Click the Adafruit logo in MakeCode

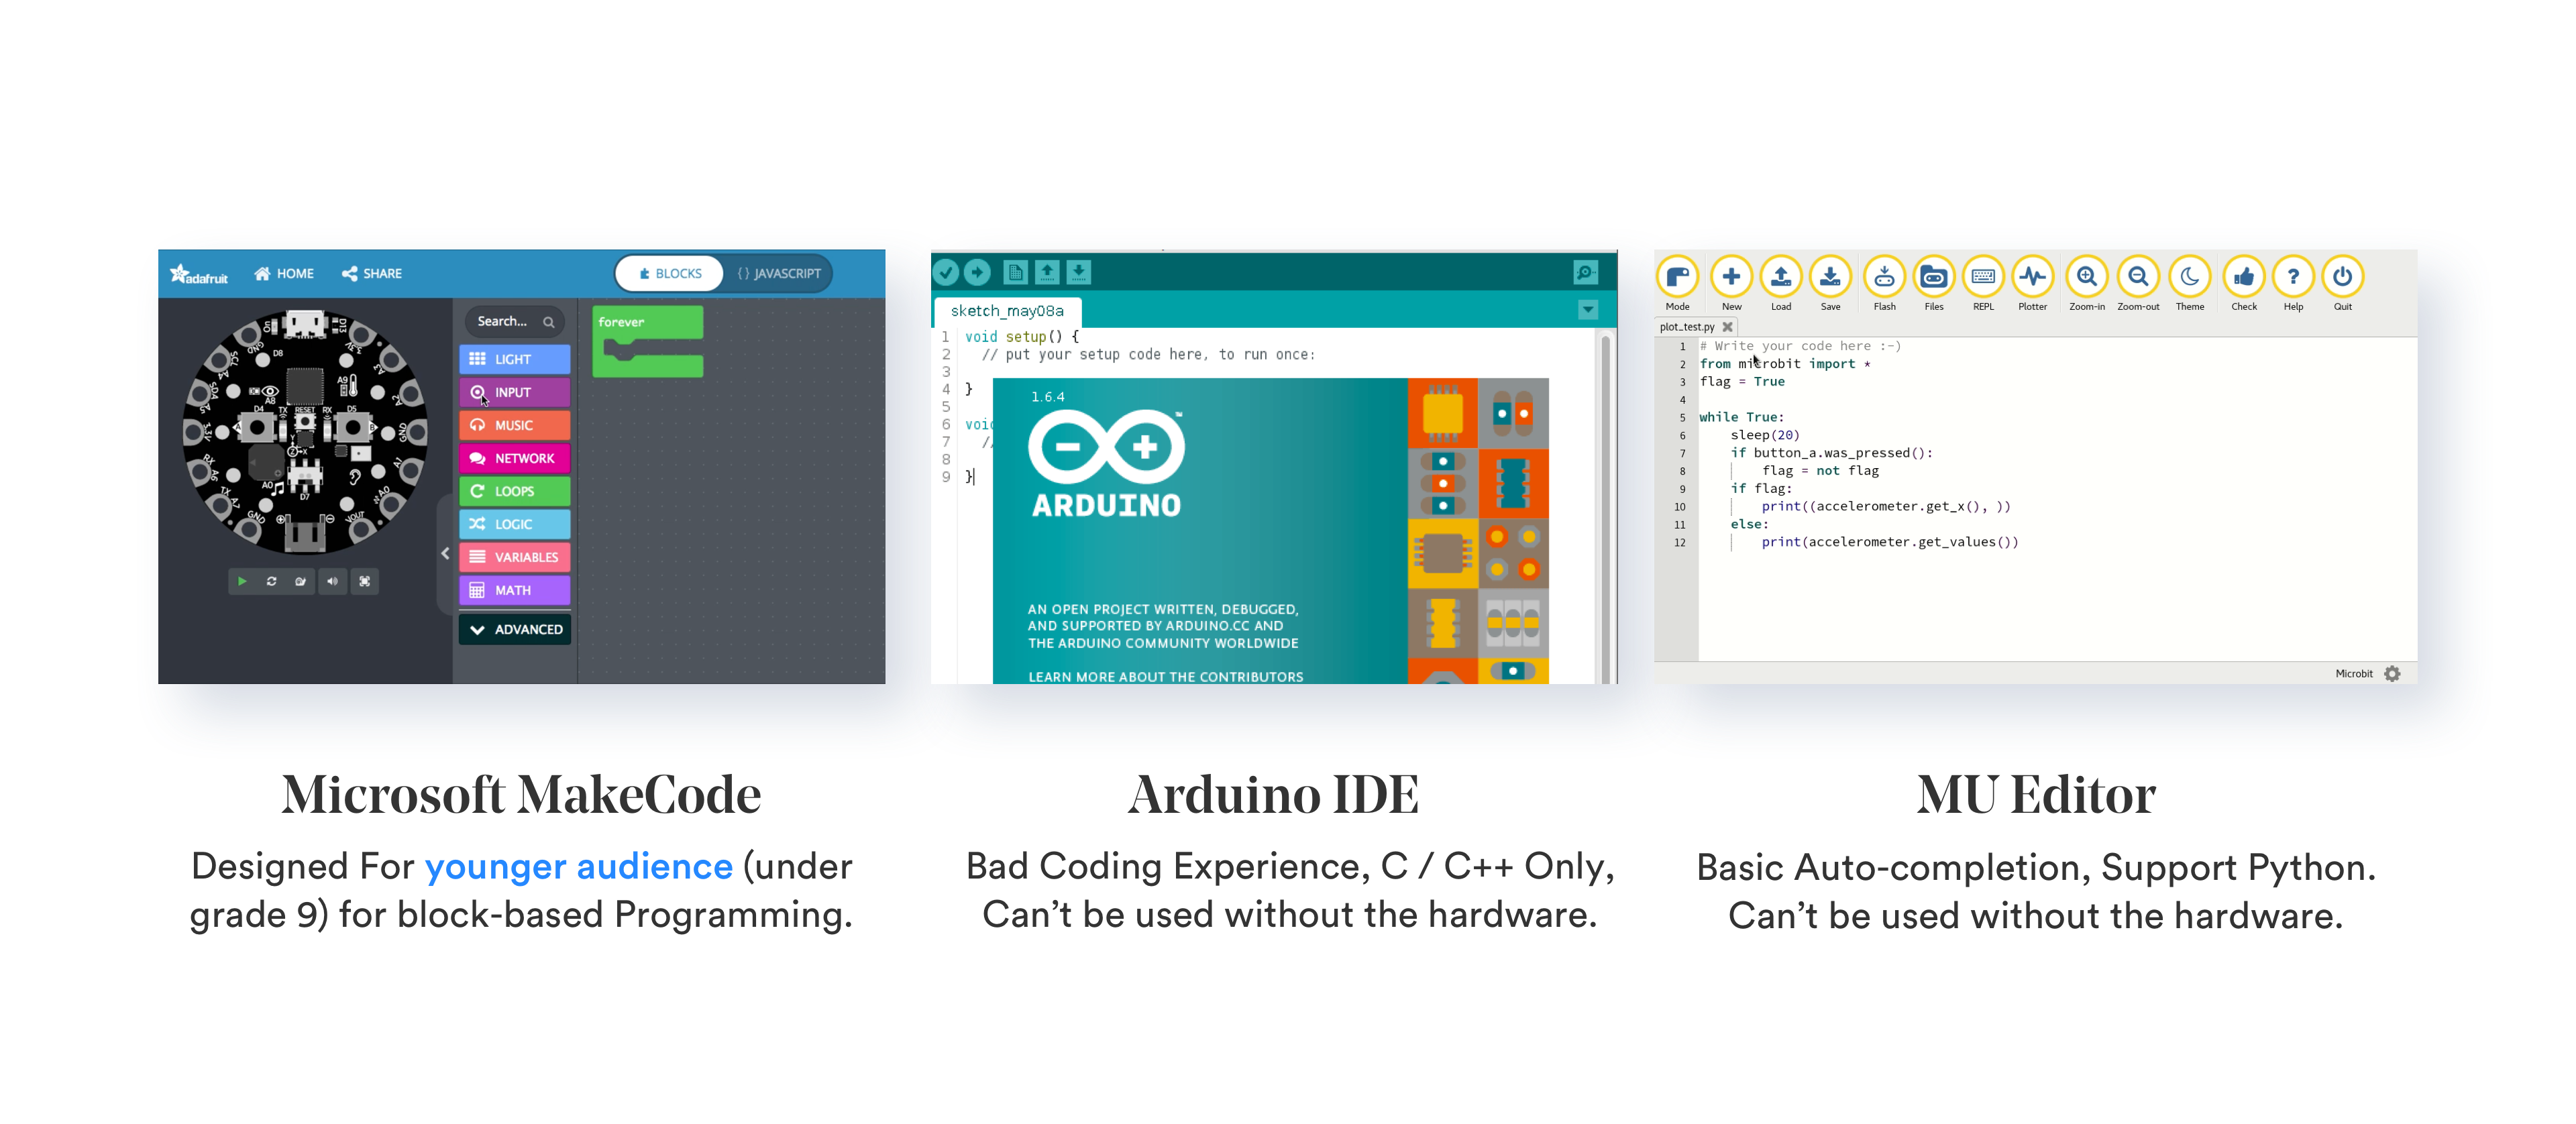coord(199,274)
